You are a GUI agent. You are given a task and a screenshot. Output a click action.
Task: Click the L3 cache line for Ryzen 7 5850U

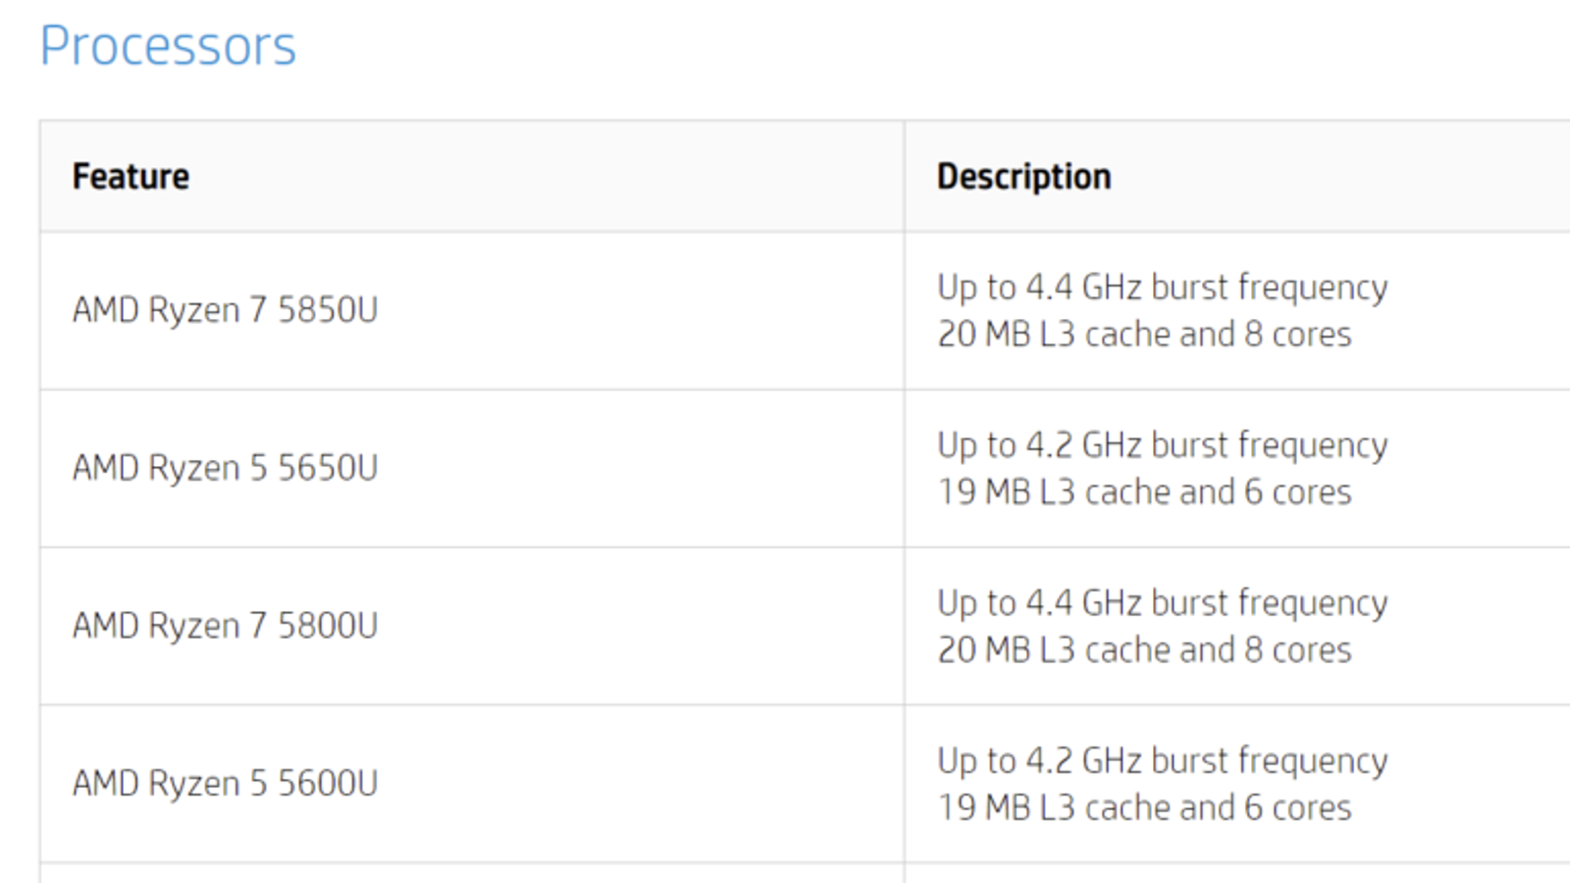point(1144,335)
